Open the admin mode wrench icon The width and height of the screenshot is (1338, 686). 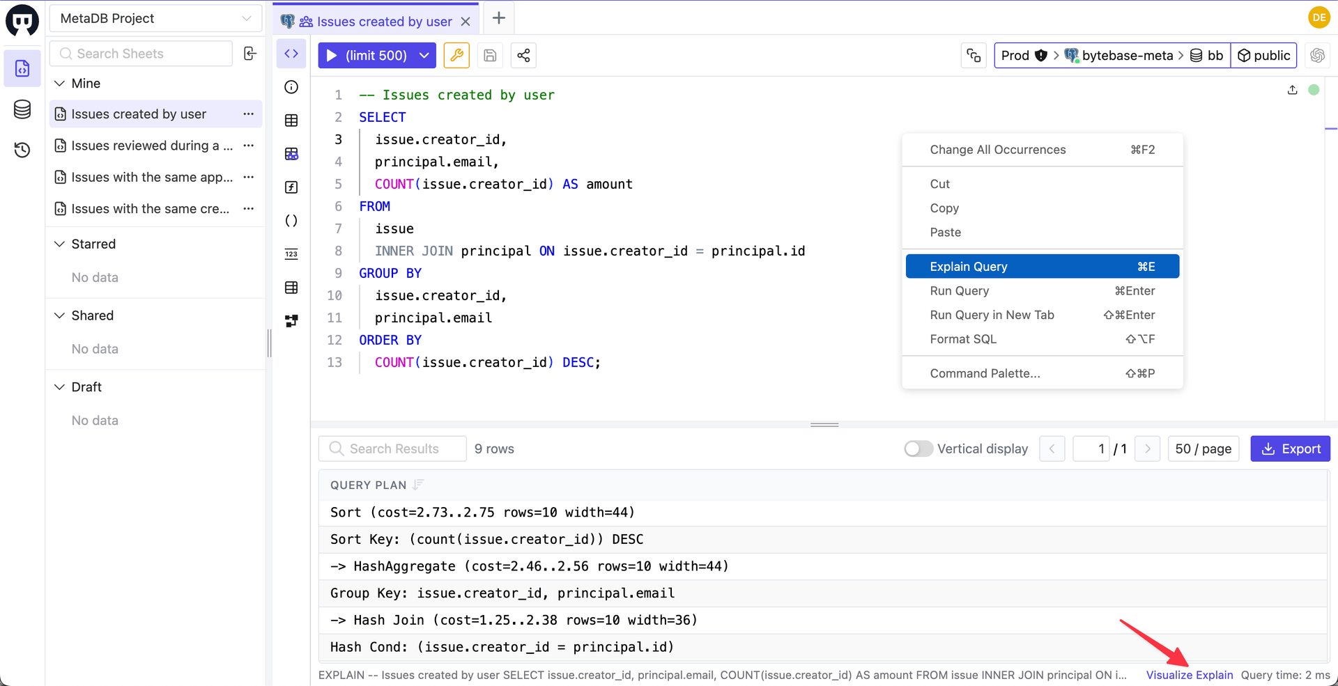456,56
